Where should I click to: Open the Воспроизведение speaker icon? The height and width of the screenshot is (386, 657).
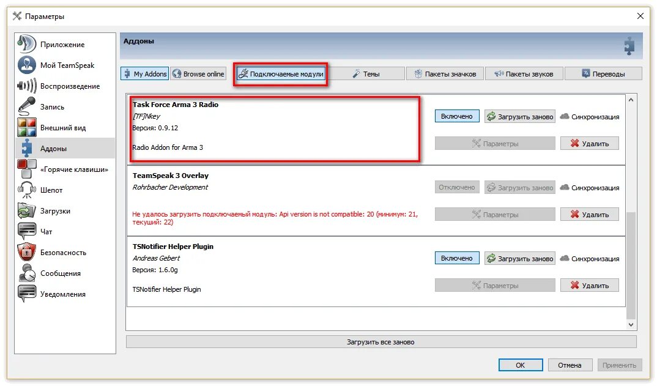pos(27,86)
